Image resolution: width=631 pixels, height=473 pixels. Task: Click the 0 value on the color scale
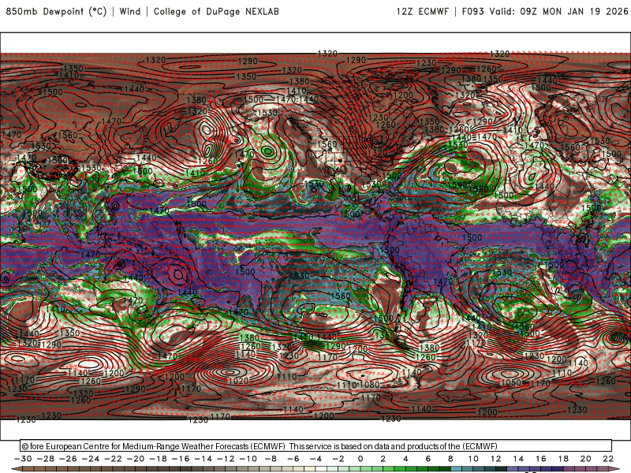pos(360,459)
